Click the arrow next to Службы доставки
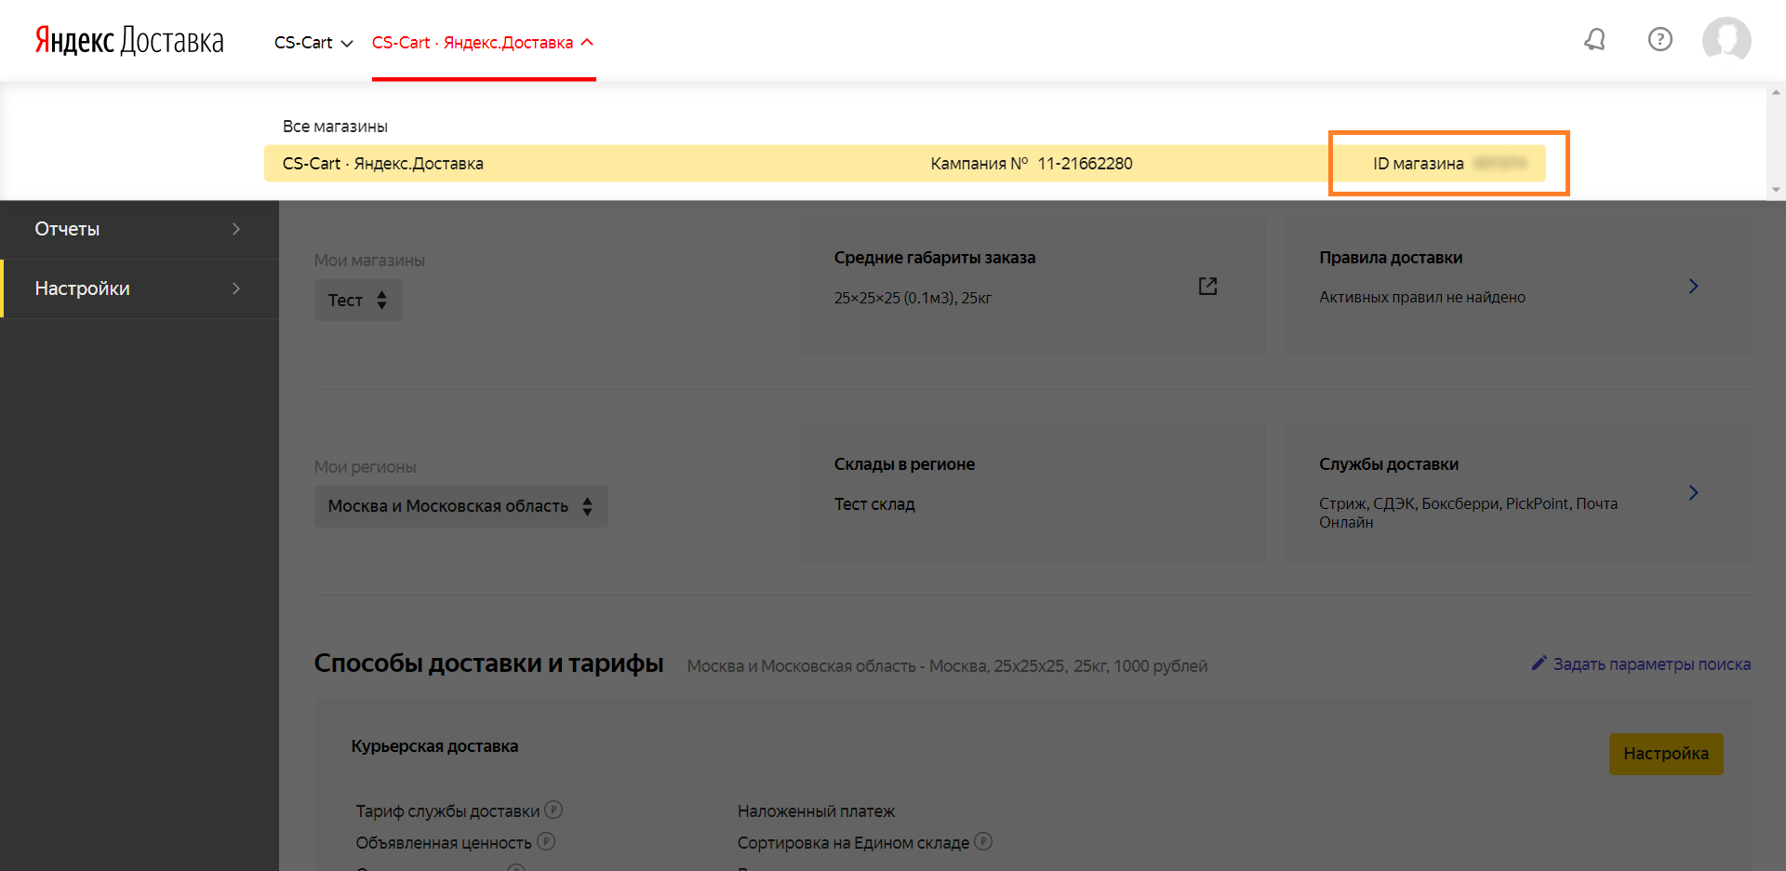This screenshot has height=871, width=1786. [x=1693, y=492]
